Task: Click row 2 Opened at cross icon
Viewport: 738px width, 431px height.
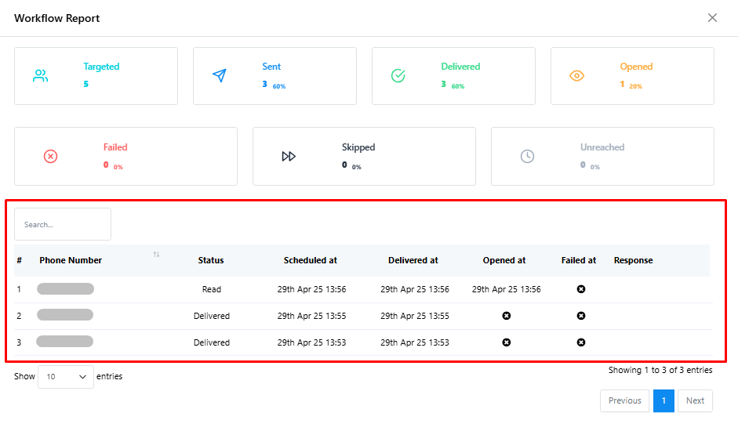Action: pyautogui.click(x=507, y=316)
